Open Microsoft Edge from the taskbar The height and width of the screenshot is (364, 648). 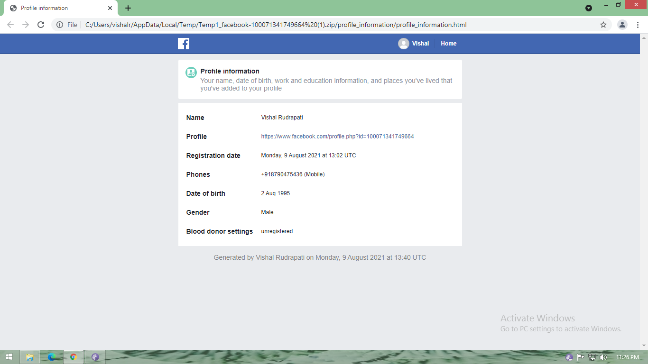tap(51, 357)
